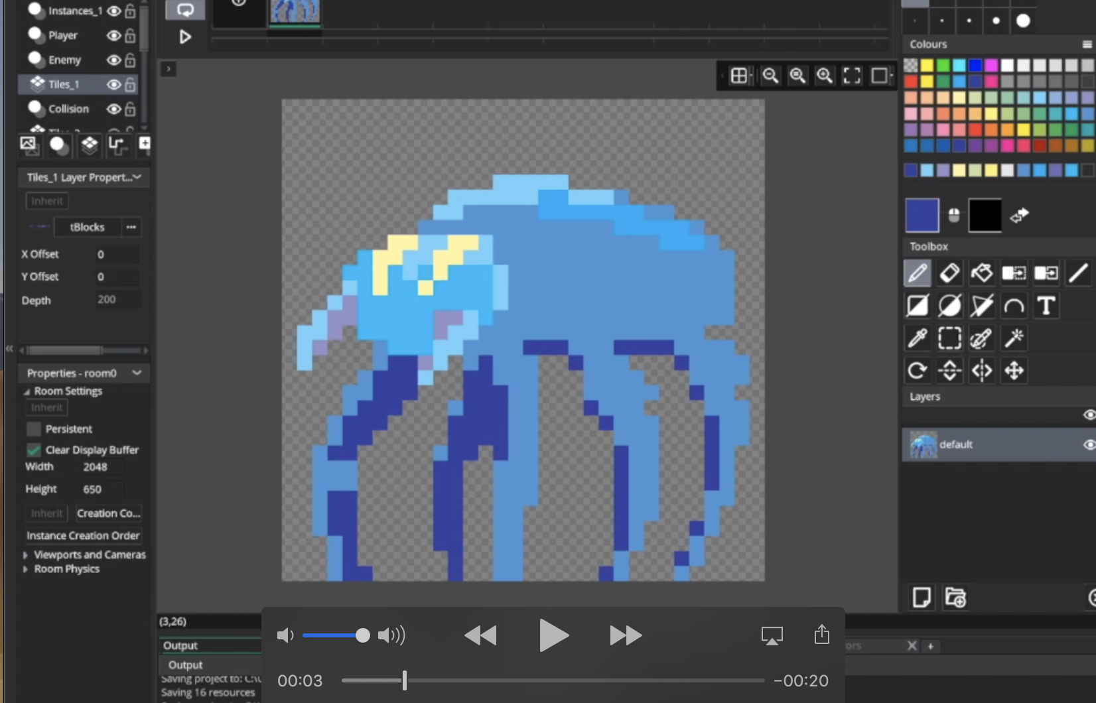Image resolution: width=1096 pixels, height=703 pixels.
Task: Open the Properties - room0 dropdown
Action: [x=137, y=373]
